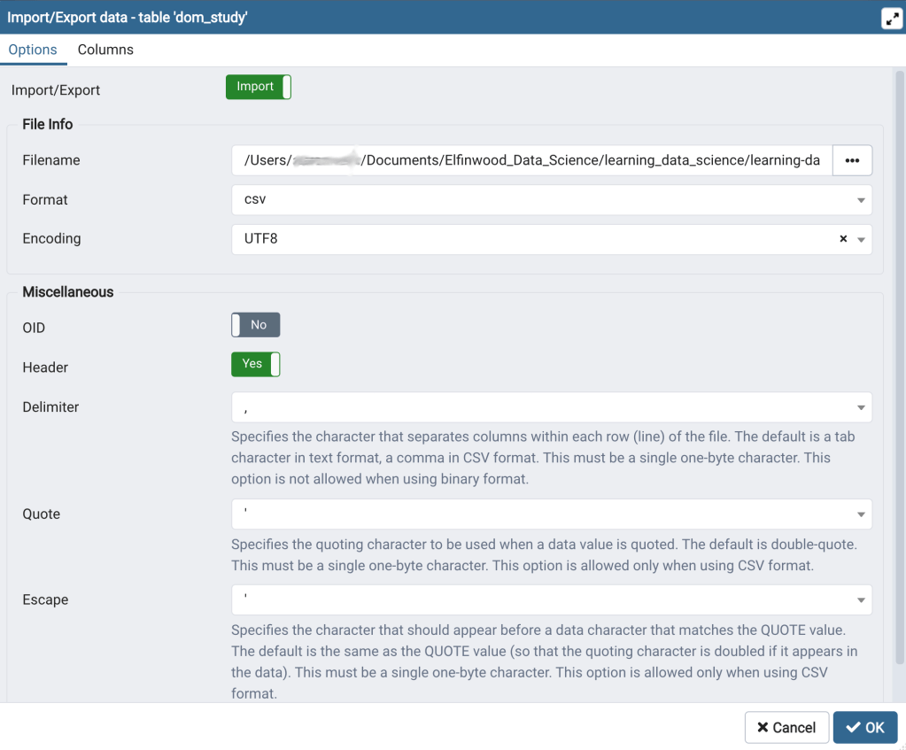
Task: Expand the Encoding dropdown arrow
Action: click(861, 239)
